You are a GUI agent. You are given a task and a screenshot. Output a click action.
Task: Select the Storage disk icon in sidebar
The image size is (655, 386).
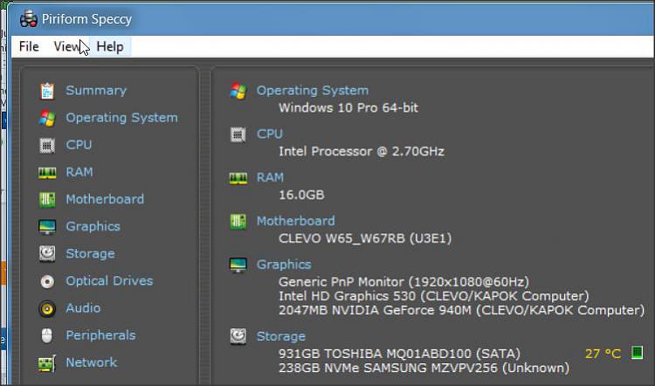47,253
